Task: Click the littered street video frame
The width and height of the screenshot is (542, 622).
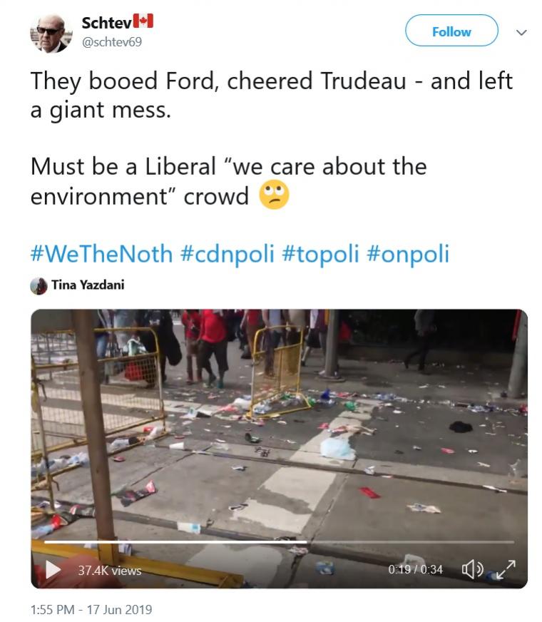Action: click(279, 428)
